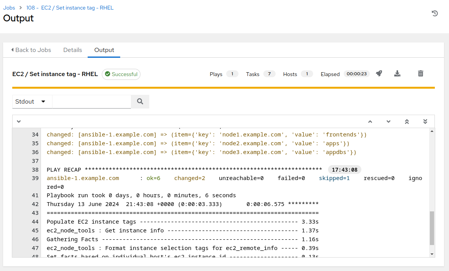
Task: Delete the job with trash icon
Action: 420,74
